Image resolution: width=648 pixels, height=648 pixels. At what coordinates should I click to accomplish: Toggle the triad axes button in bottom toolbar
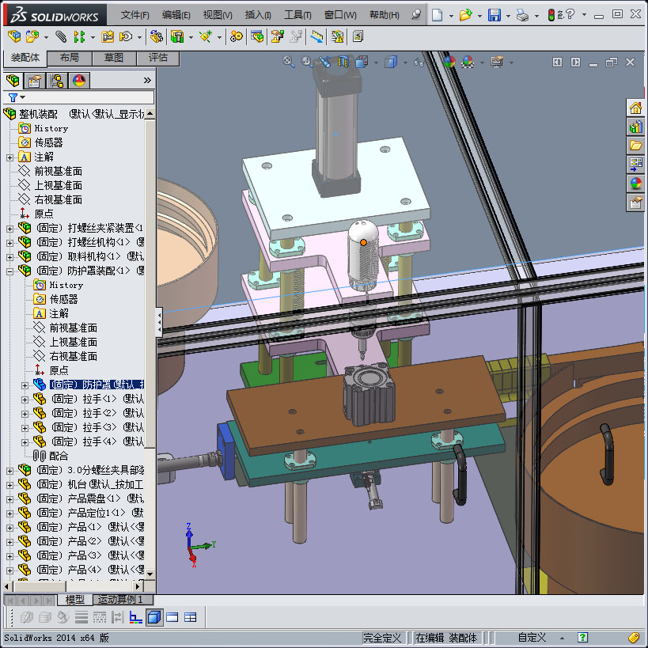point(135,617)
